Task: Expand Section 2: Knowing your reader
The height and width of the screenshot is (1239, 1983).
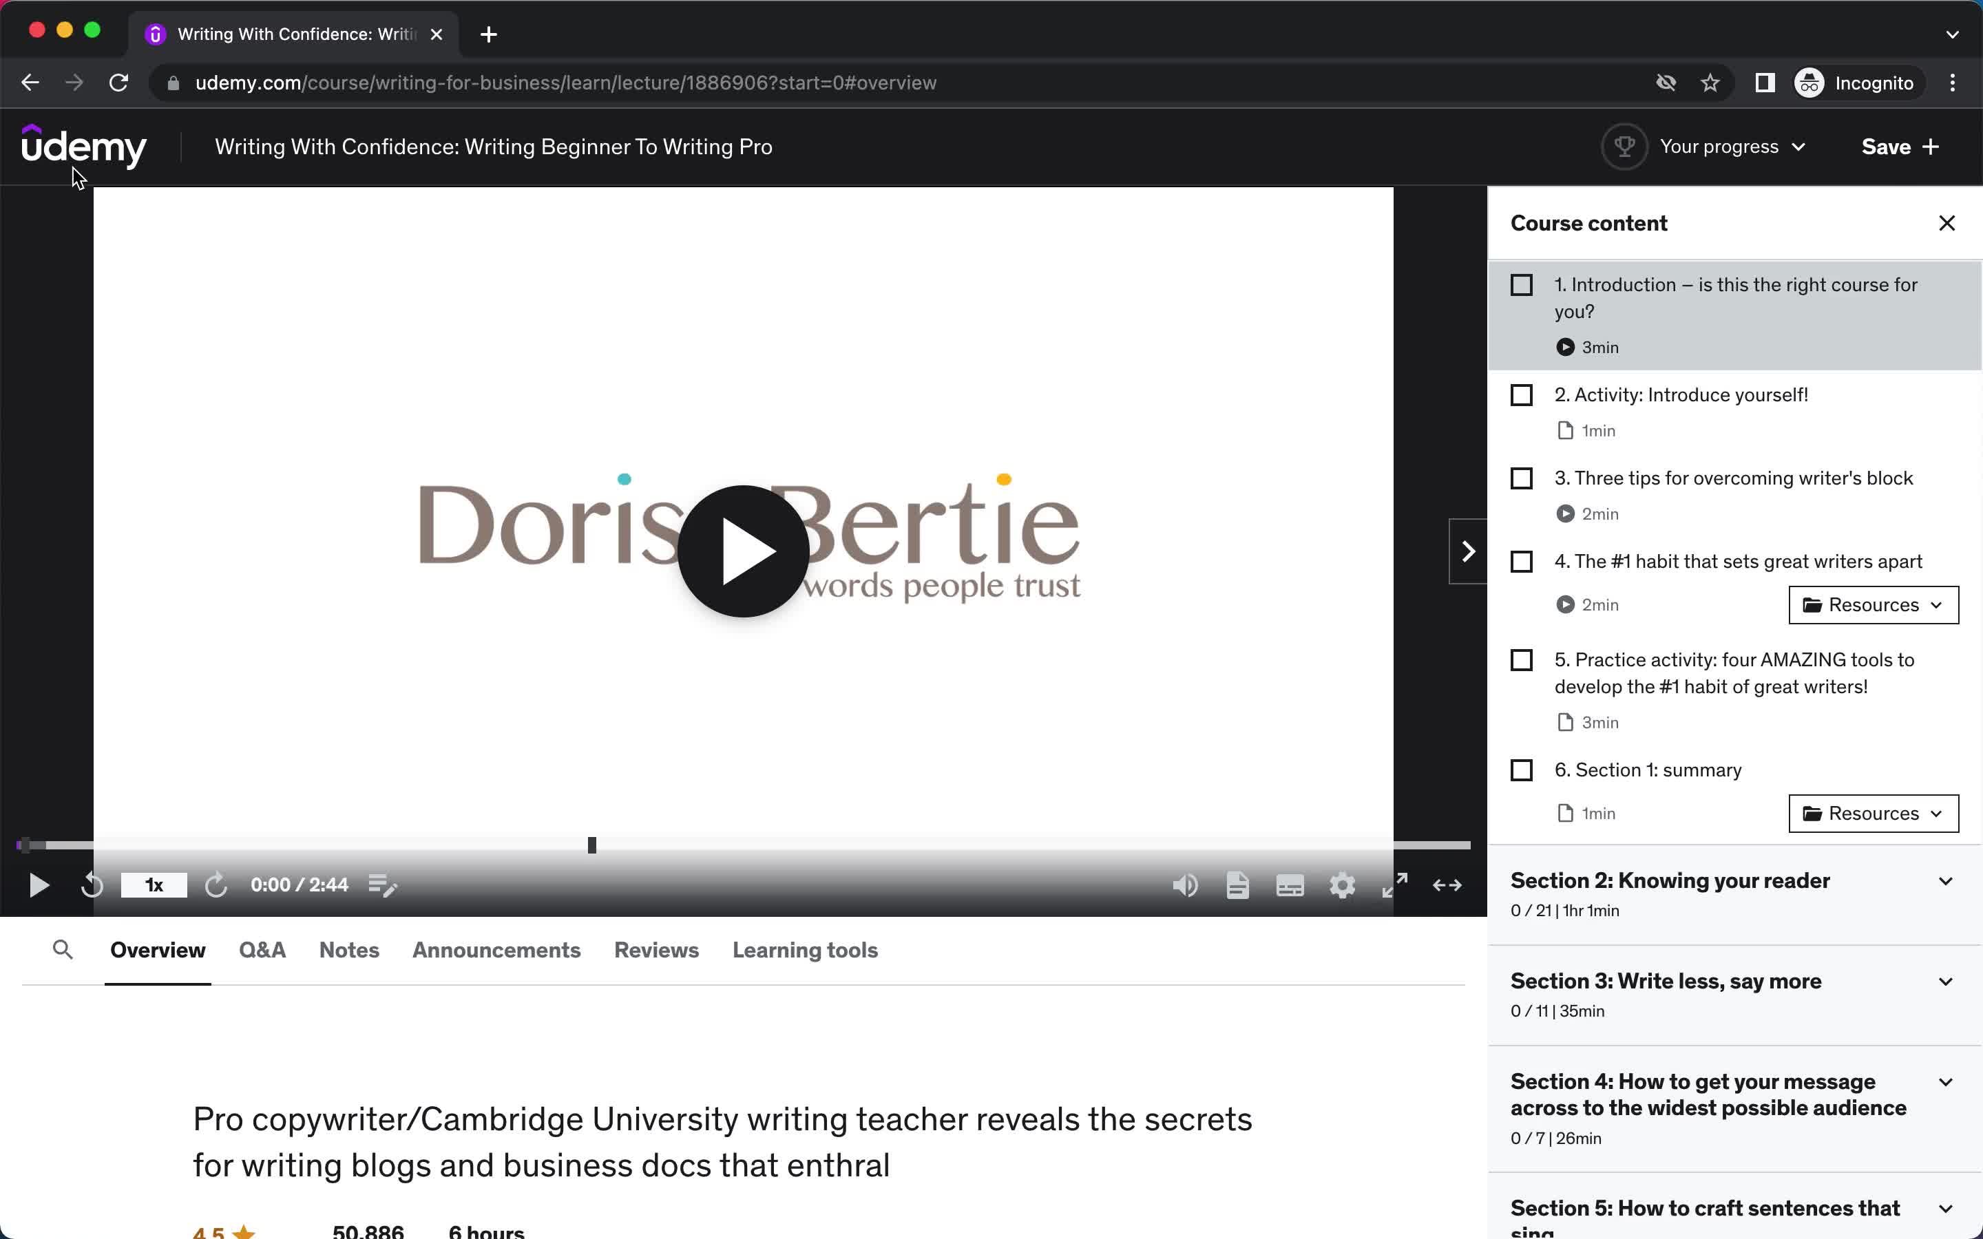Action: click(x=1734, y=895)
